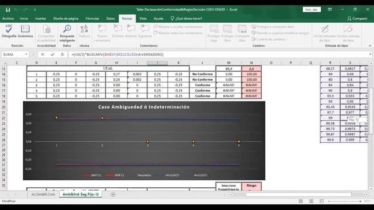Switch to the Vista tab
The height and width of the screenshot is (210, 374).
(143, 19)
